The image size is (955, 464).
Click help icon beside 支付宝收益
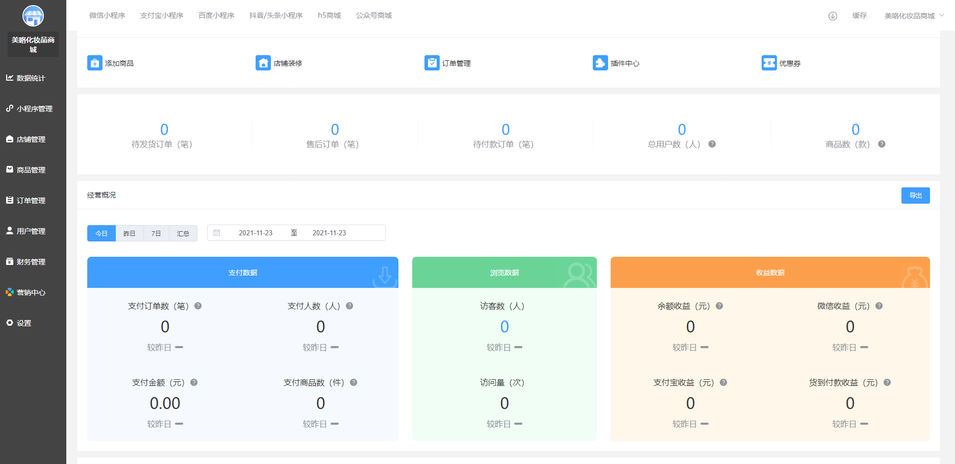point(723,382)
